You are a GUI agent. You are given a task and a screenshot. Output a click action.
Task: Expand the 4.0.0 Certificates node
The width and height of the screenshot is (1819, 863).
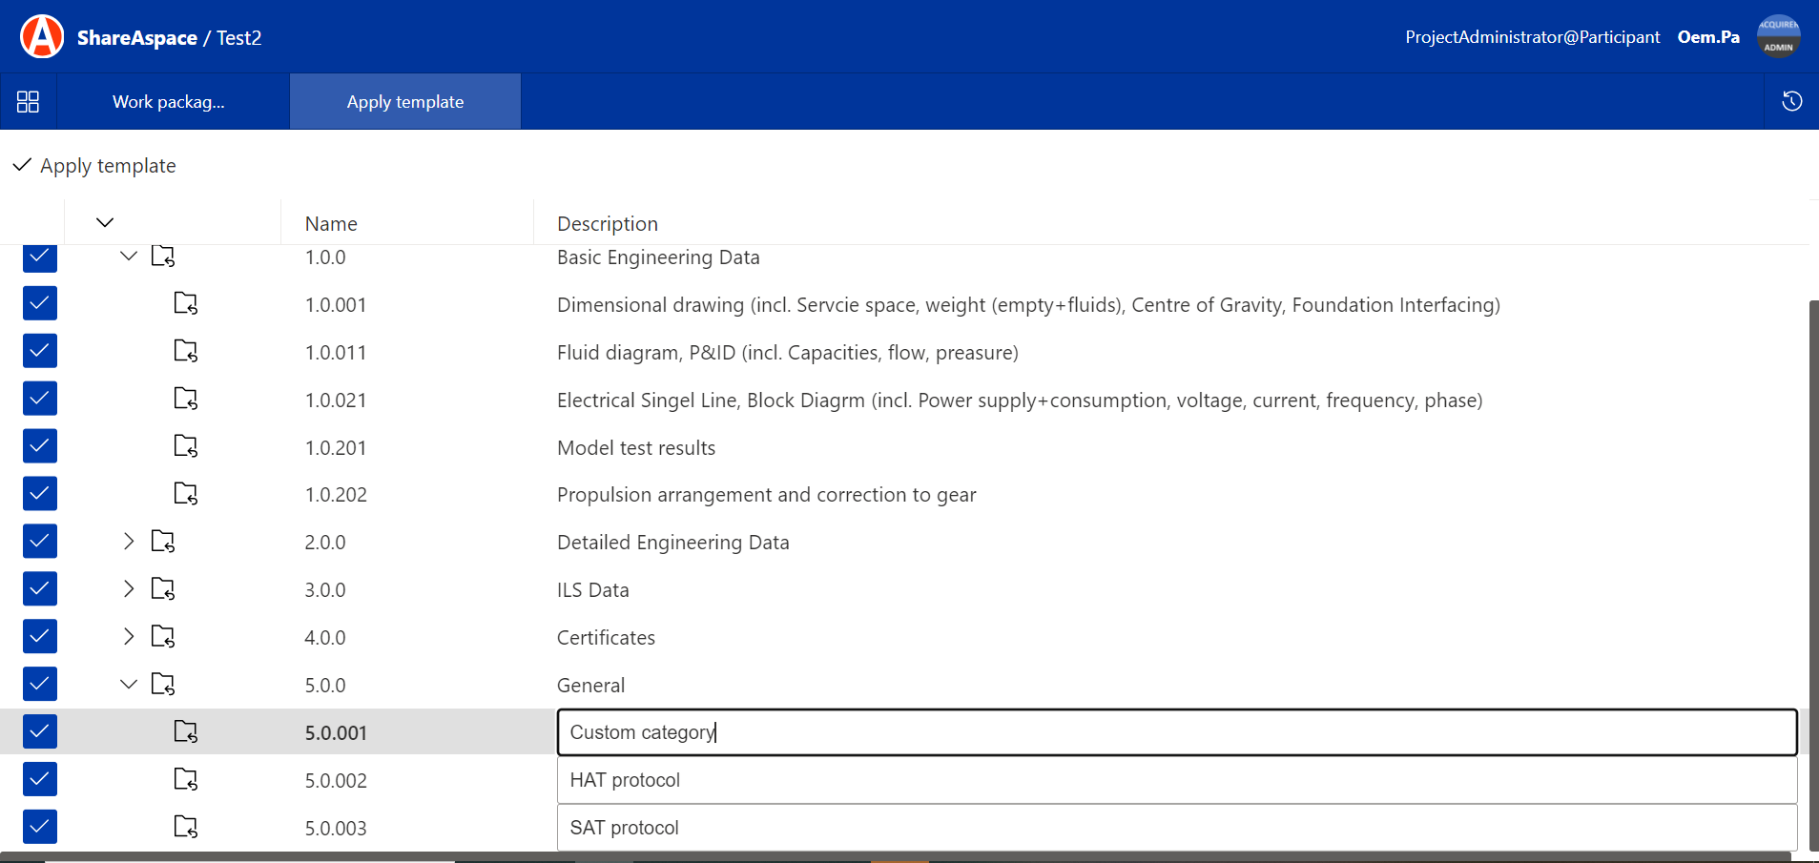[x=129, y=637]
